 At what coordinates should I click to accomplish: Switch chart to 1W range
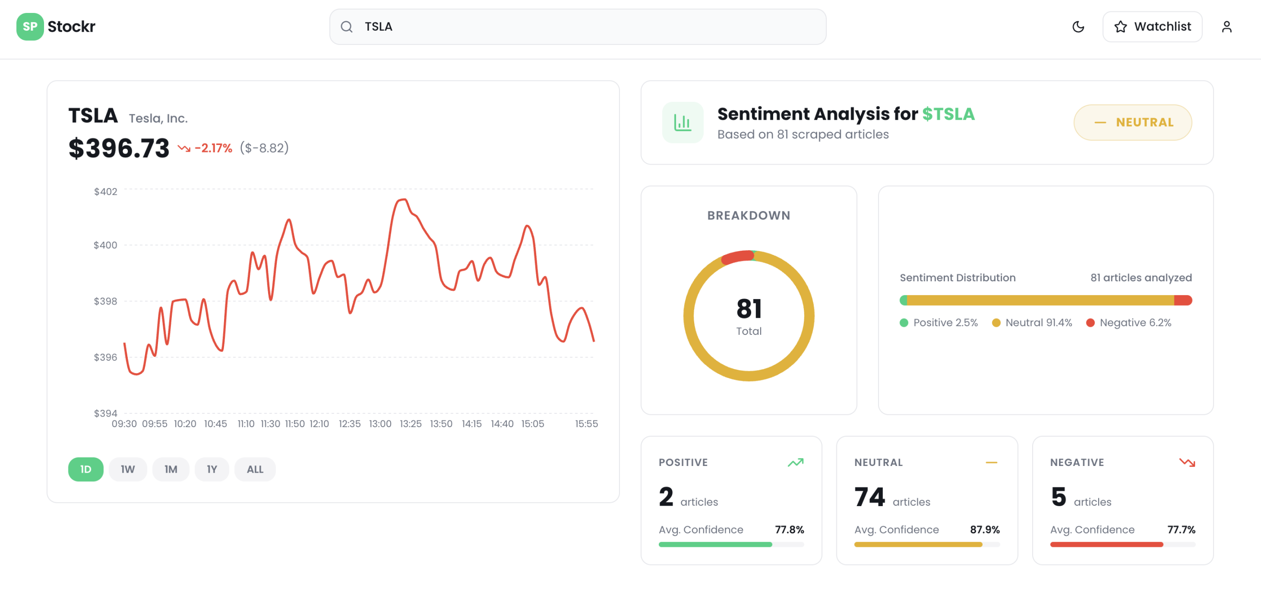[128, 469]
